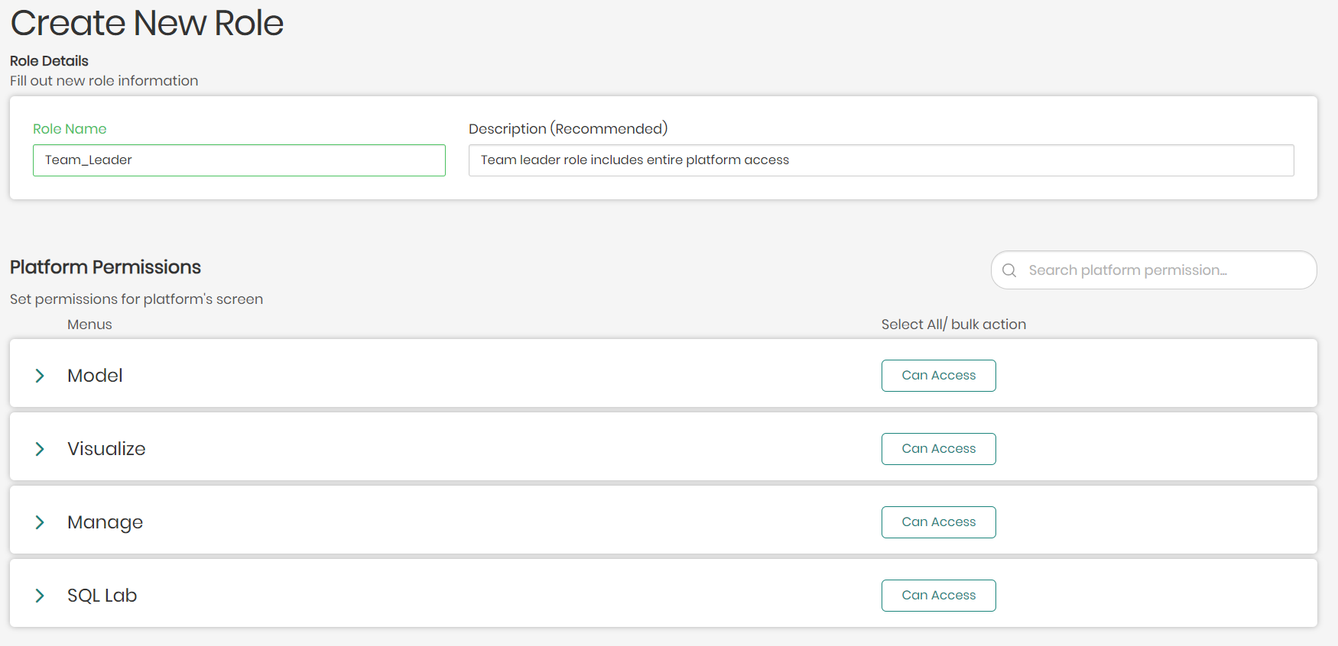The width and height of the screenshot is (1338, 646).
Task: Click the Description (Recommended) label
Action: tap(568, 129)
